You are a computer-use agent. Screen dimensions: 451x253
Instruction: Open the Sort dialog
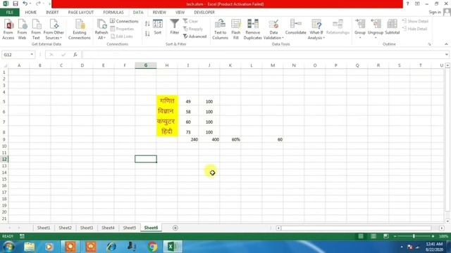(x=158, y=27)
